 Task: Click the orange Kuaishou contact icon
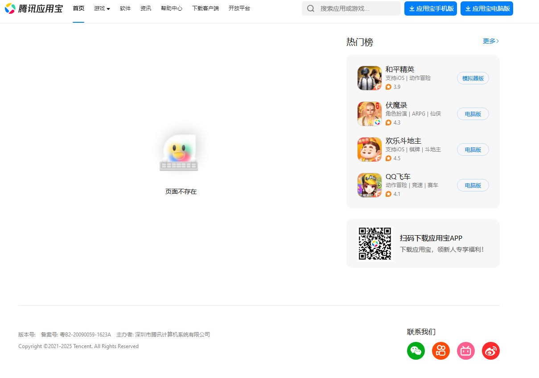(x=440, y=351)
